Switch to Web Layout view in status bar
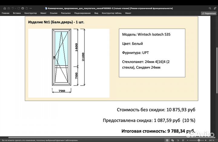 click(x=173, y=140)
